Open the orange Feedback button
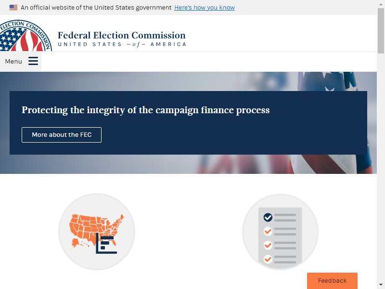Viewport: 385px width, 289px height. click(x=332, y=281)
